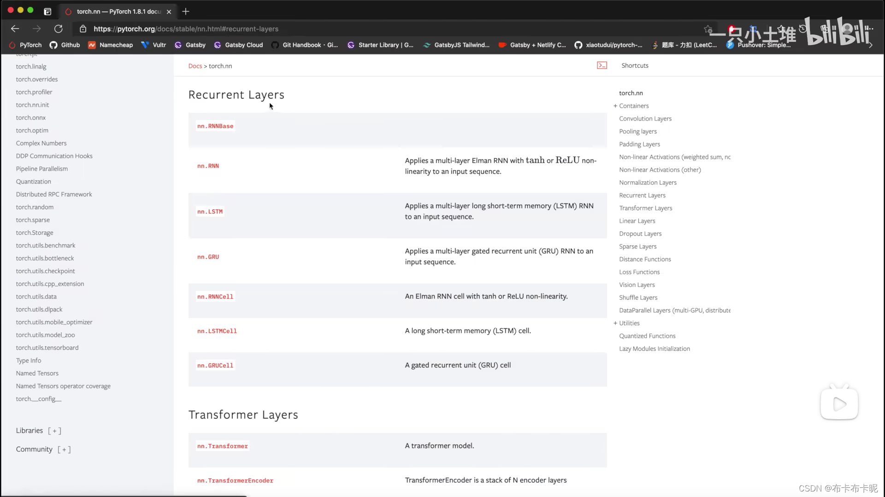Expand Containers in right sidebar
Viewport: 885px width, 497px height.
point(615,106)
